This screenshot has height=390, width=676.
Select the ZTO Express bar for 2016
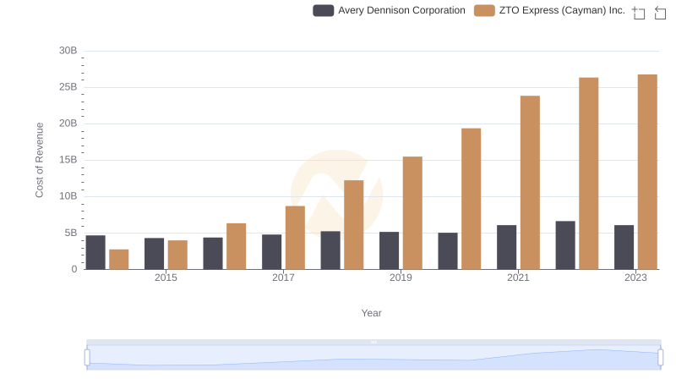(x=237, y=246)
